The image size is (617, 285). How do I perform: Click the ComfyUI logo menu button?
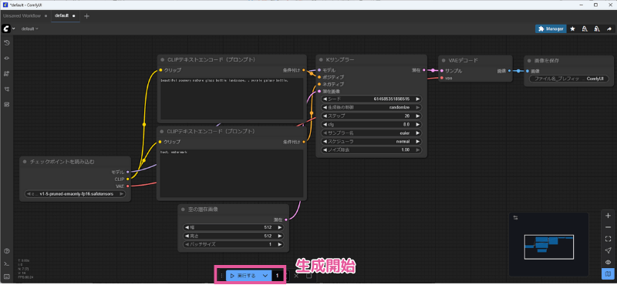point(6,28)
